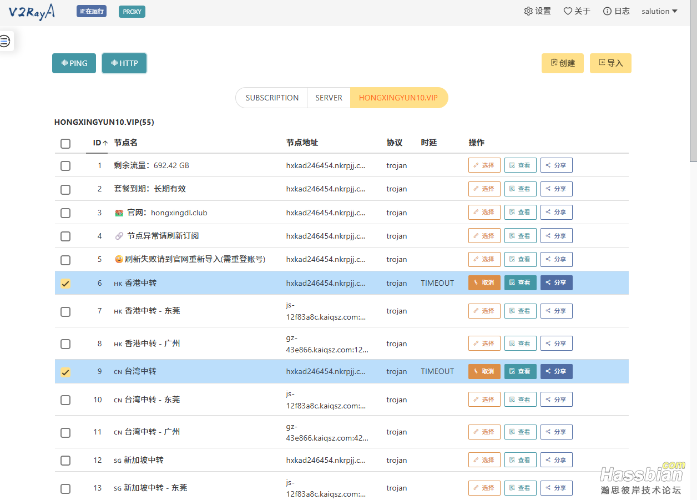Open the 日志 log viewer
This screenshot has height=500, width=697.
[x=616, y=11]
